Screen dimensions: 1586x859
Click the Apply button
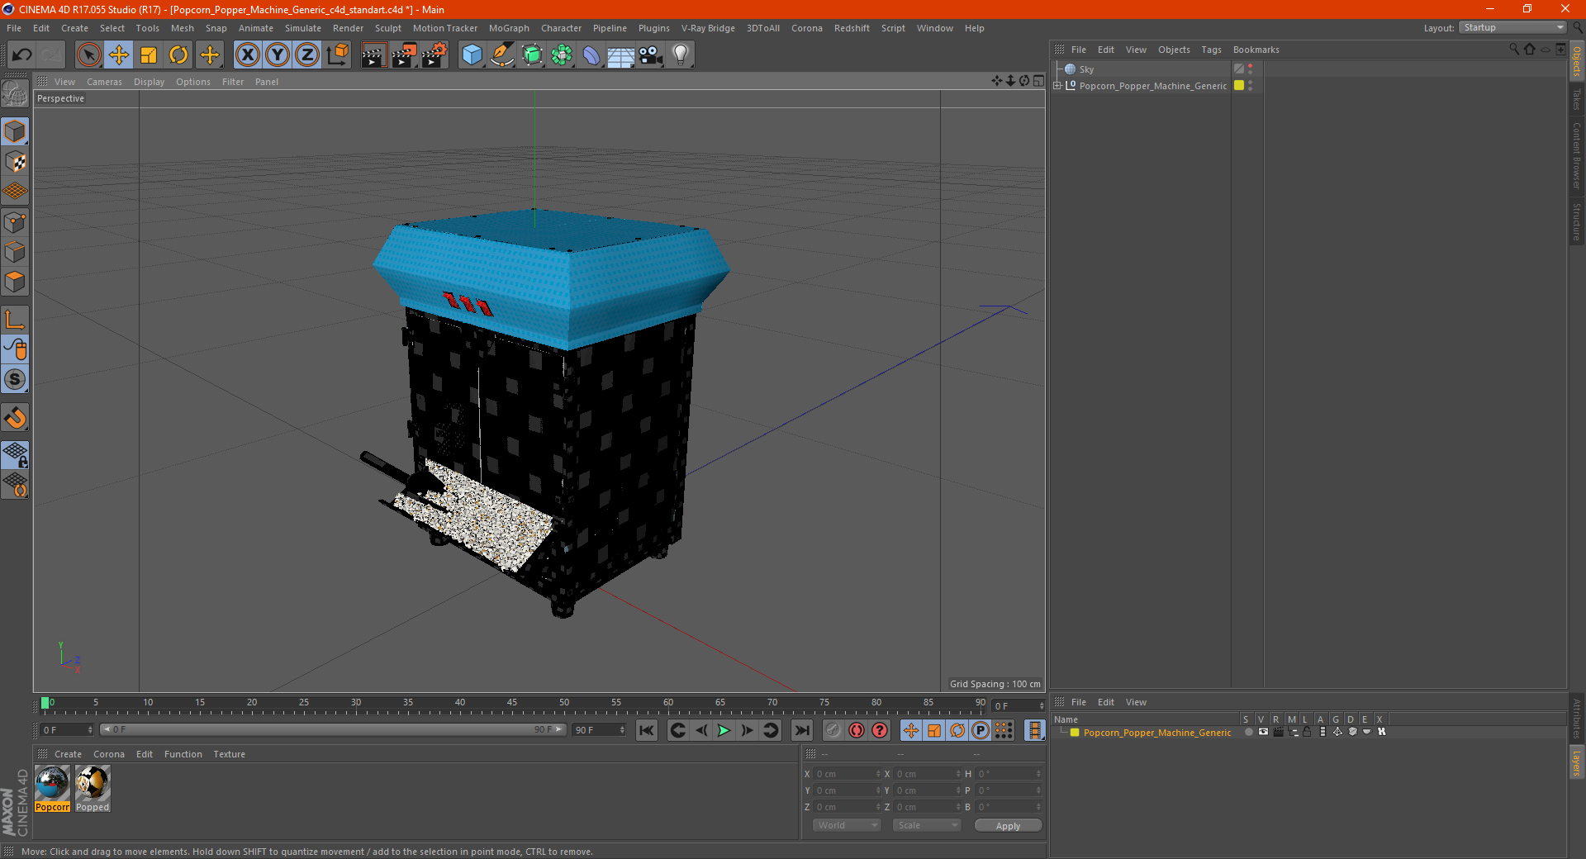[x=1008, y=826]
